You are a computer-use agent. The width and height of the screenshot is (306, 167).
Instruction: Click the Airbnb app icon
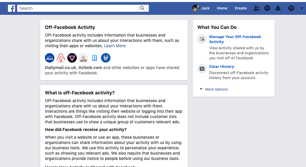click(61, 58)
